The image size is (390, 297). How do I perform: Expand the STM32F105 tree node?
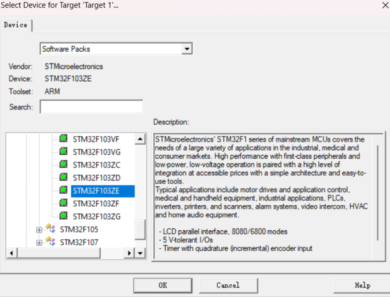coord(39,230)
